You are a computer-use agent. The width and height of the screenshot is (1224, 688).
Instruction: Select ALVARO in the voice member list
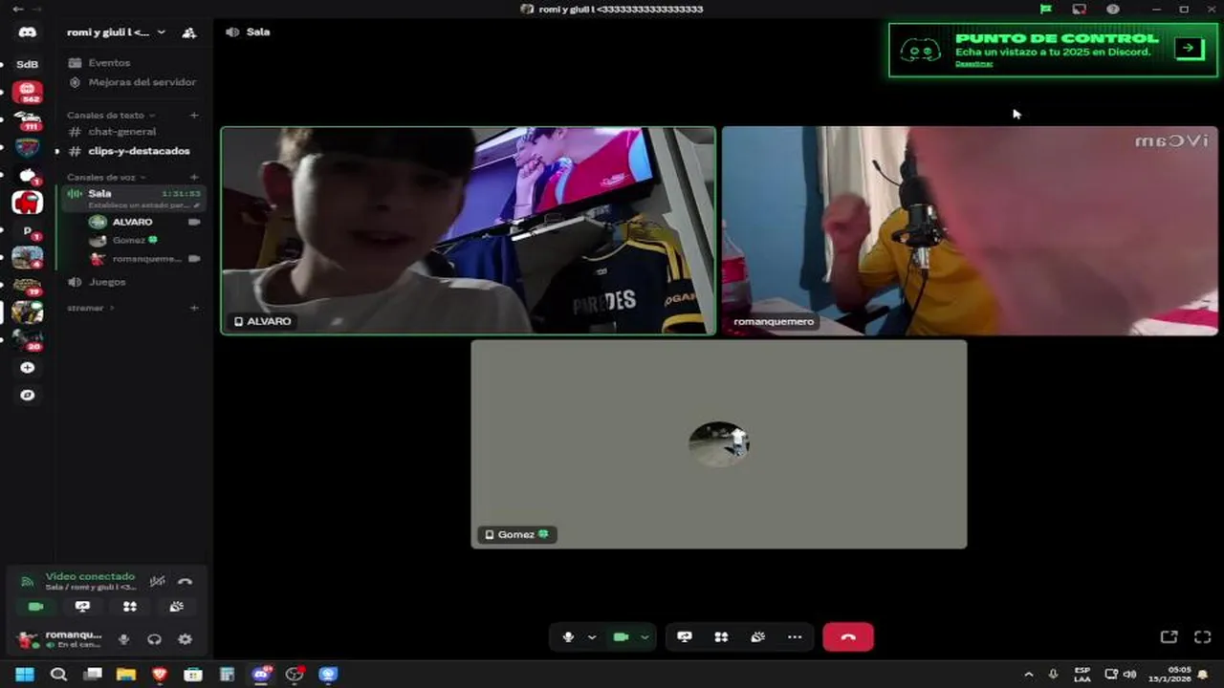(143, 222)
